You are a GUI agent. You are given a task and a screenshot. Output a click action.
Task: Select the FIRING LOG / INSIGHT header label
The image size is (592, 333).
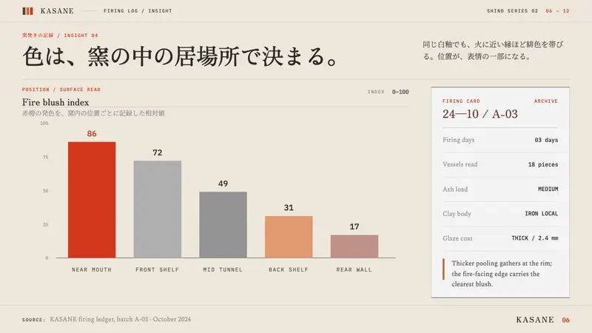tap(138, 11)
